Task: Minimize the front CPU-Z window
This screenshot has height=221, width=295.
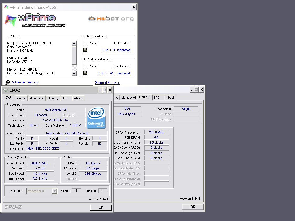Action: [x=100, y=90]
